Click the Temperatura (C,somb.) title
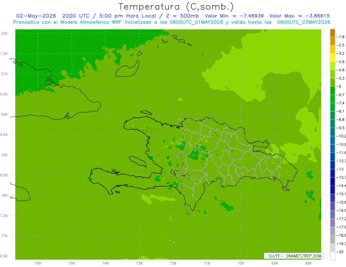Screen dimensions: 346x267 (x=176, y=6)
